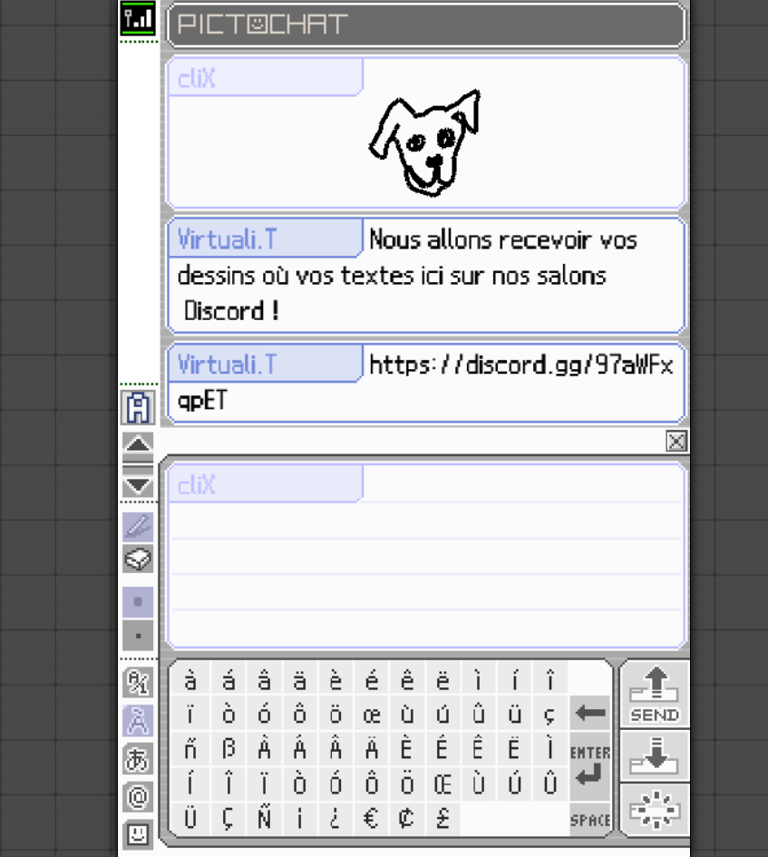Image resolution: width=768 pixels, height=857 pixels.
Task: Tap the £ key
Action: 442,818
